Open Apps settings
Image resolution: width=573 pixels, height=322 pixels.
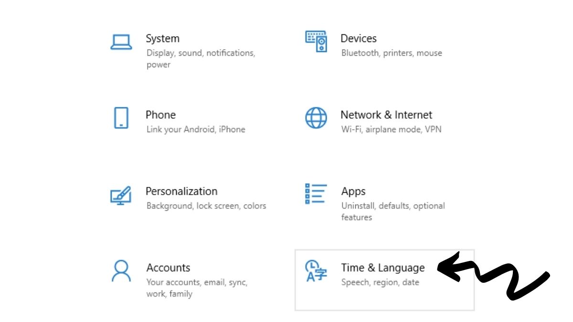[x=353, y=191]
